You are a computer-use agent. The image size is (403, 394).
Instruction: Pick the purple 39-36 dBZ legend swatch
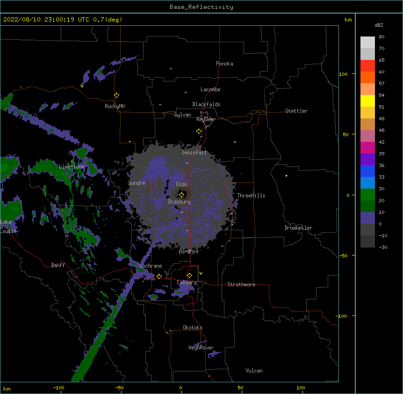coord(367,160)
